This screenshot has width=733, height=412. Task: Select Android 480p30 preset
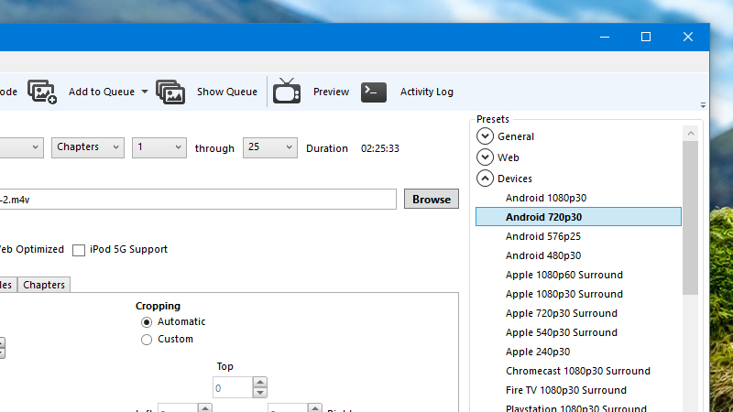[543, 255]
